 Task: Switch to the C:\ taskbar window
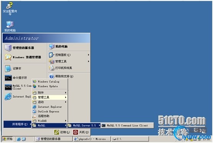pyautogui.click(x=130, y=139)
